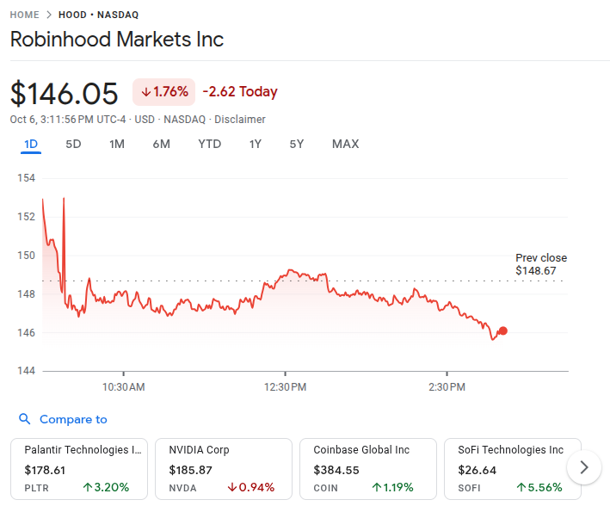Open the Disclaimer link
Screen dimensions: 610x506
(x=240, y=120)
